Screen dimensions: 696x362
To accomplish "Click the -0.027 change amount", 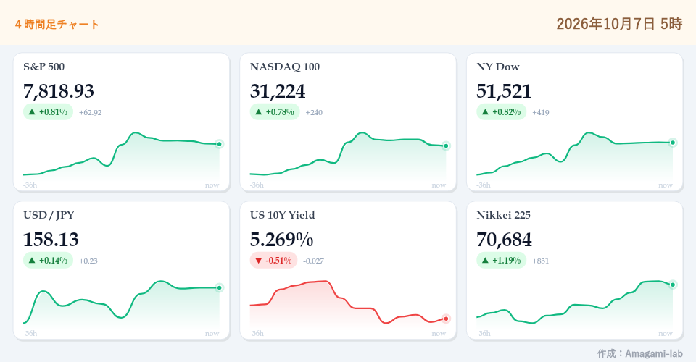I will click(313, 261).
